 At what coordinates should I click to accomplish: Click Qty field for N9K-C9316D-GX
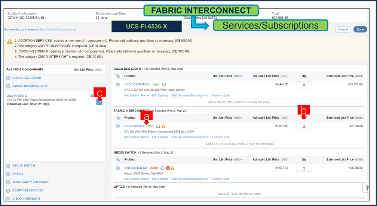[304, 168]
